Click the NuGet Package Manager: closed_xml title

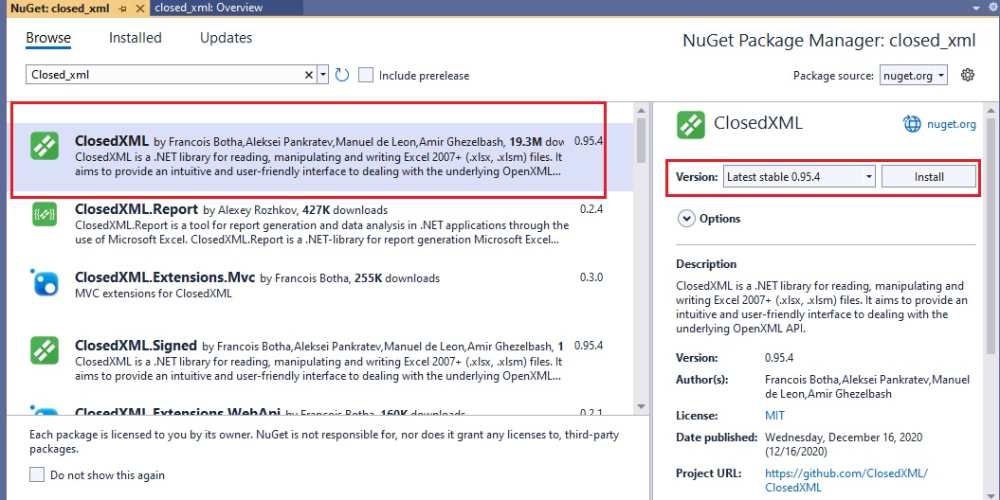pyautogui.click(x=829, y=41)
